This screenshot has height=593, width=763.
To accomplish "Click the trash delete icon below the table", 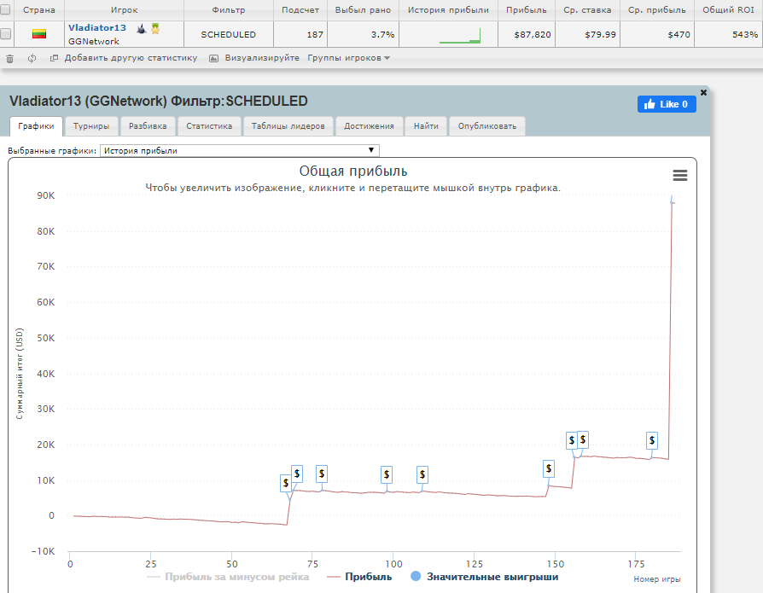I will (9, 58).
